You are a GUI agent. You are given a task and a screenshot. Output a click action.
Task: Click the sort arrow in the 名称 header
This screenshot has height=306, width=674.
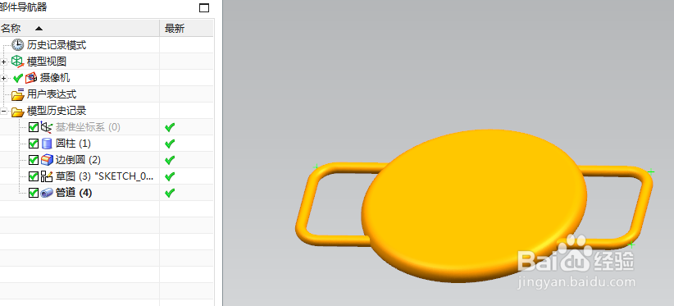coord(39,29)
